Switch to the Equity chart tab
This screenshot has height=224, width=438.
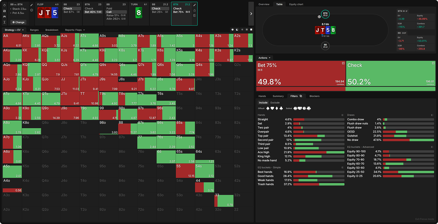(296, 4)
